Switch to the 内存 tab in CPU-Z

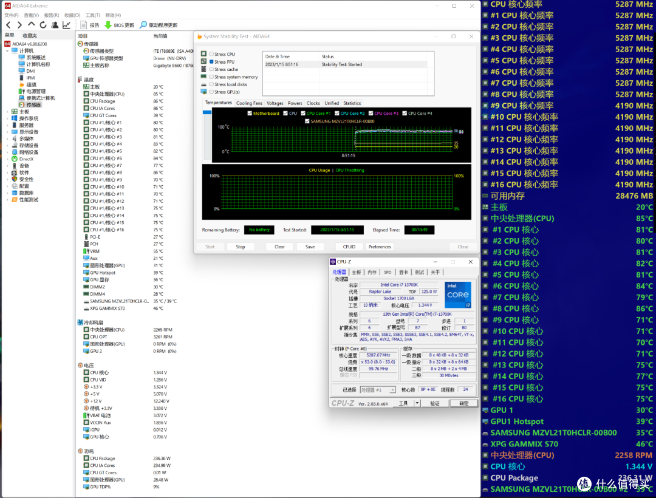pyautogui.click(x=372, y=272)
